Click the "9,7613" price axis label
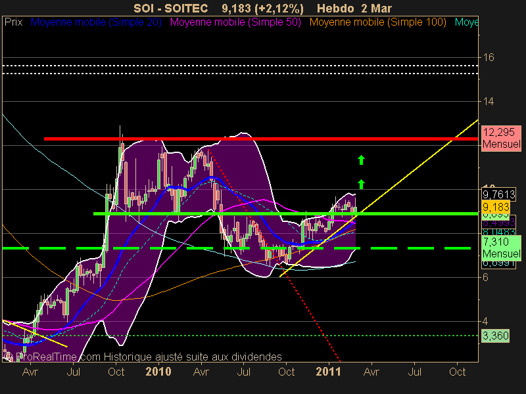This screenshot has height=394, width=526. click(x=498, y=194)
